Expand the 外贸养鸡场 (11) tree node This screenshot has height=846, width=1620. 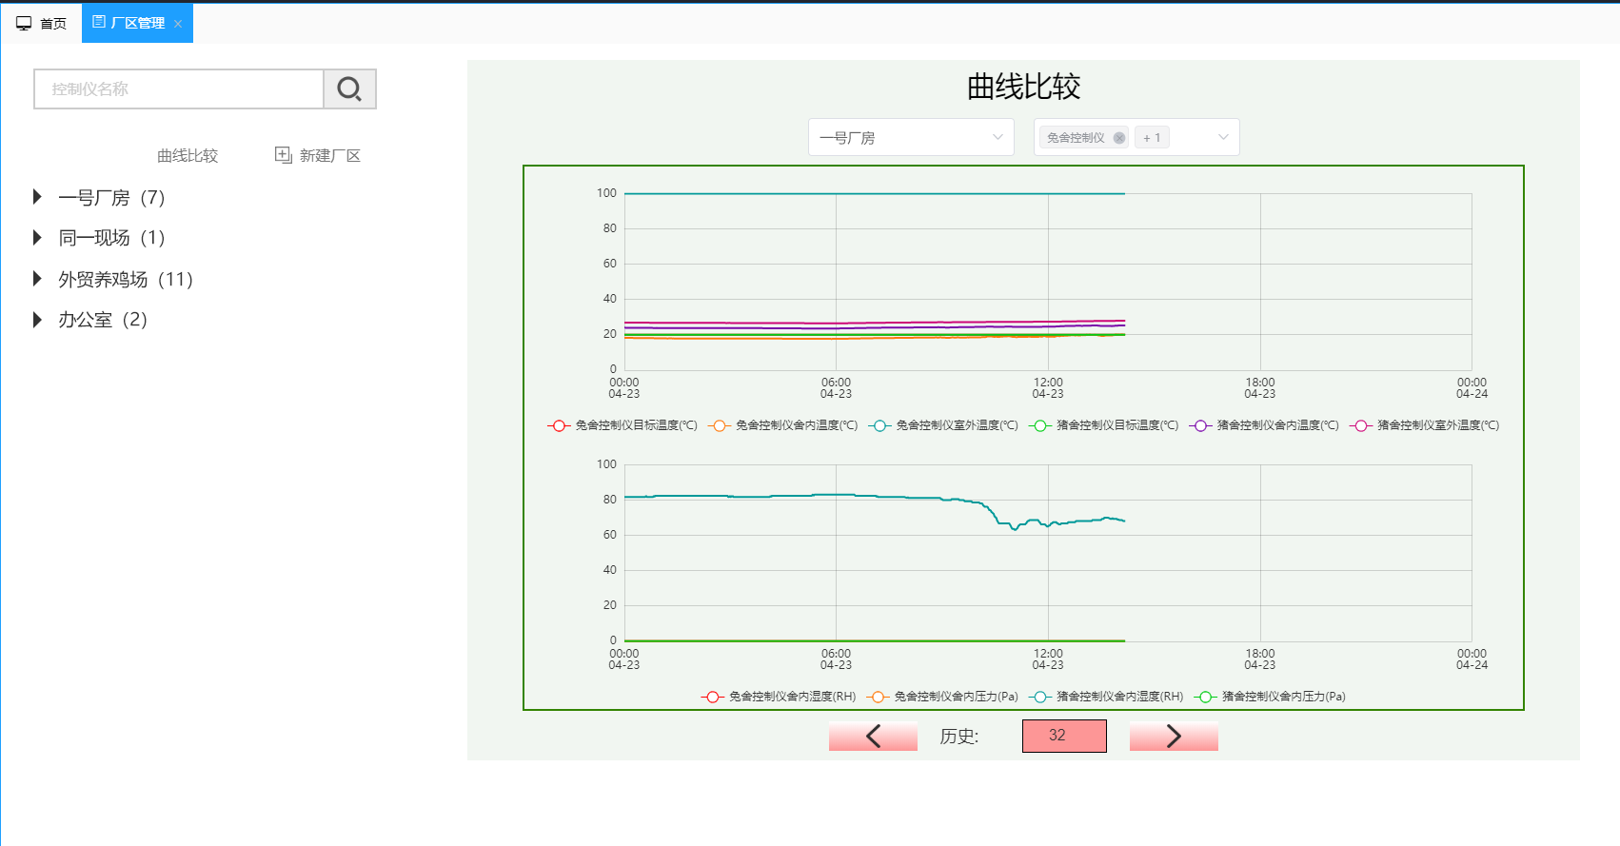click(x=37, y=279)
